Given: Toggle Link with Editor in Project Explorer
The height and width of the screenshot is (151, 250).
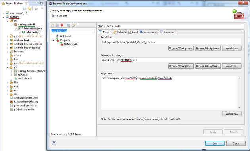Looking at the screenshot, I should tap(29, 9).
